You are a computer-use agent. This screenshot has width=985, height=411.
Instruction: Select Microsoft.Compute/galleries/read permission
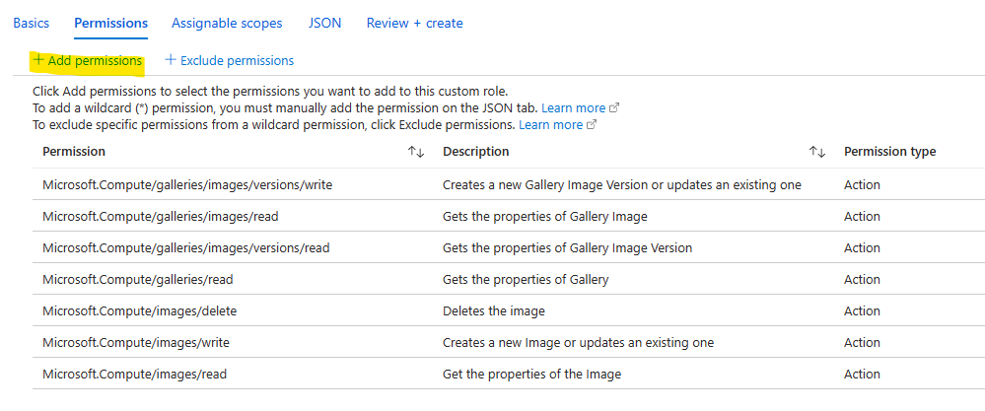(x=138, y=279)
